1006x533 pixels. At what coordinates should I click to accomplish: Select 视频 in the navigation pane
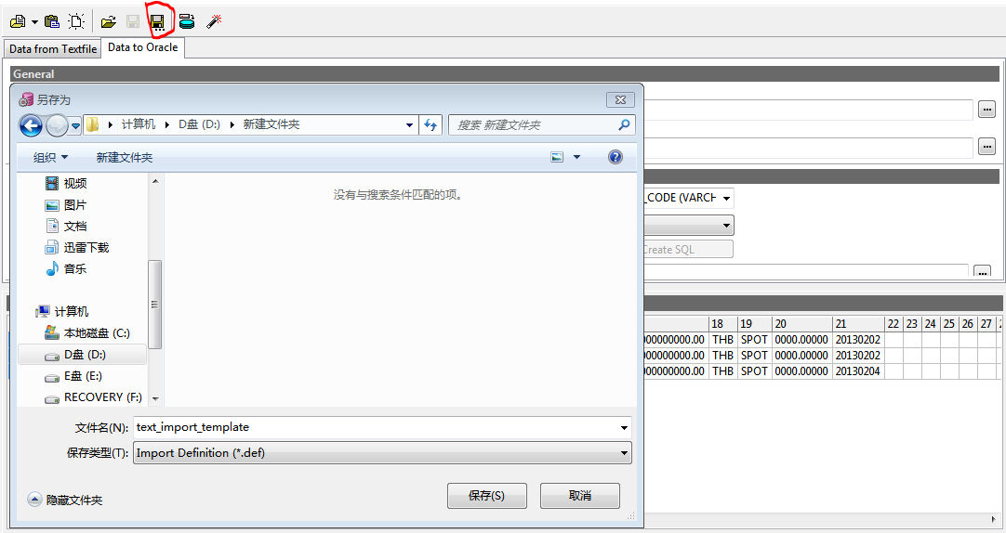(x=75, y=184)
